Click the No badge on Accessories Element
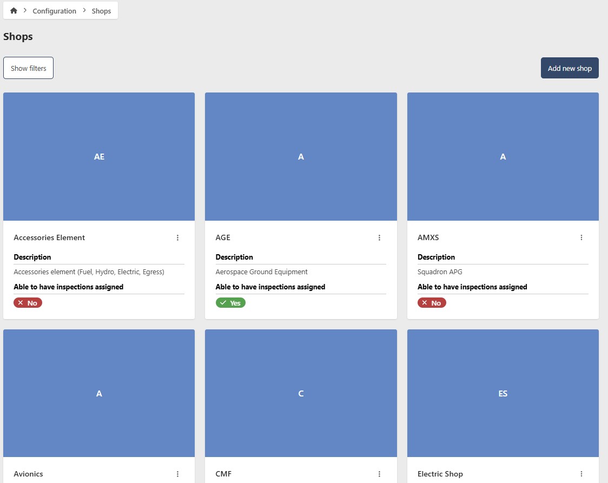Viewport: 608px width, 483px height. [x=28, y=303]
